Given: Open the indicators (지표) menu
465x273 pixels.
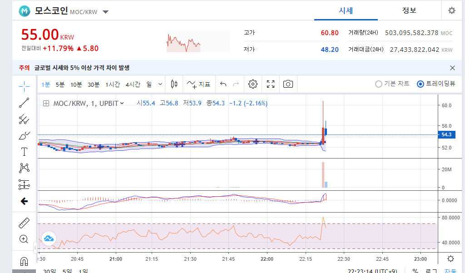Looking at the screenshot, I should (x=198, y=84).
